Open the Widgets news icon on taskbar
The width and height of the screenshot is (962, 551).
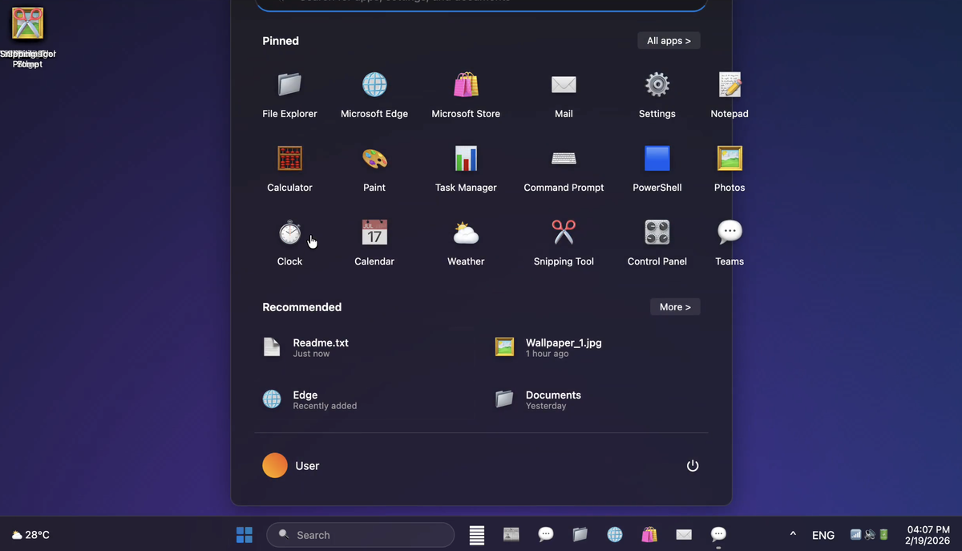(511, 535)
